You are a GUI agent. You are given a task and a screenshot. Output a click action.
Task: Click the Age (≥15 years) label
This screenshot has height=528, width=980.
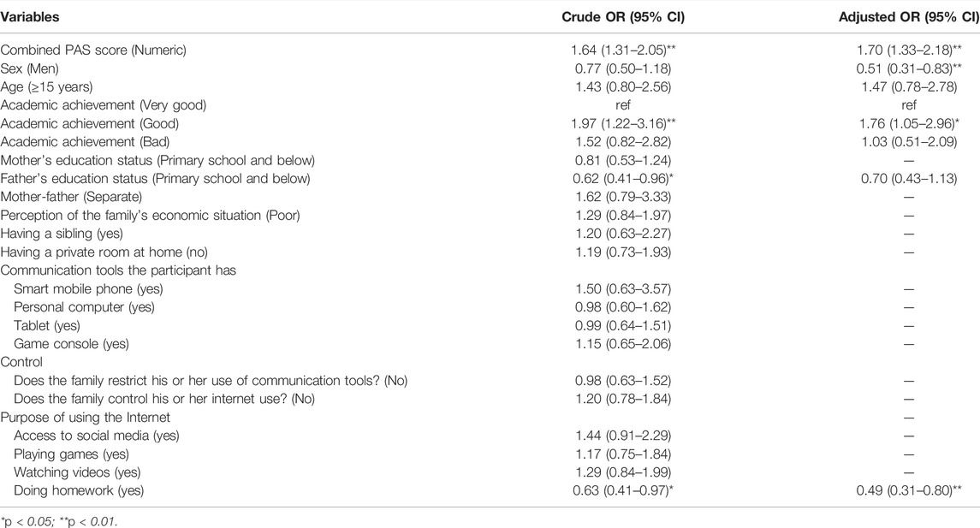46,86
